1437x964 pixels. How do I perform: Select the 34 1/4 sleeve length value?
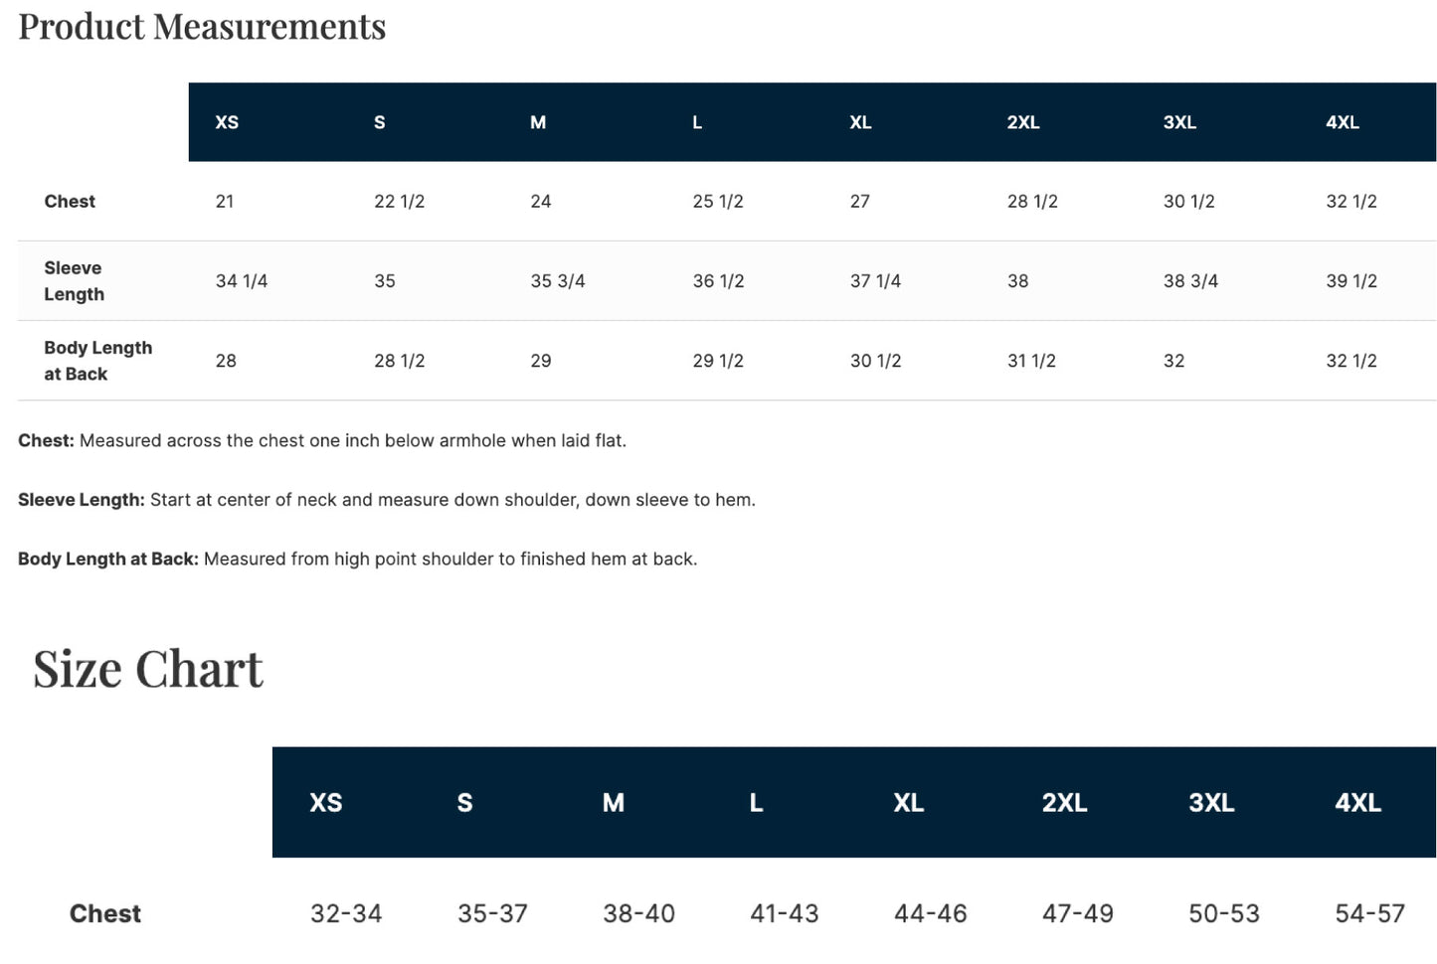click(x=242, y=281)
